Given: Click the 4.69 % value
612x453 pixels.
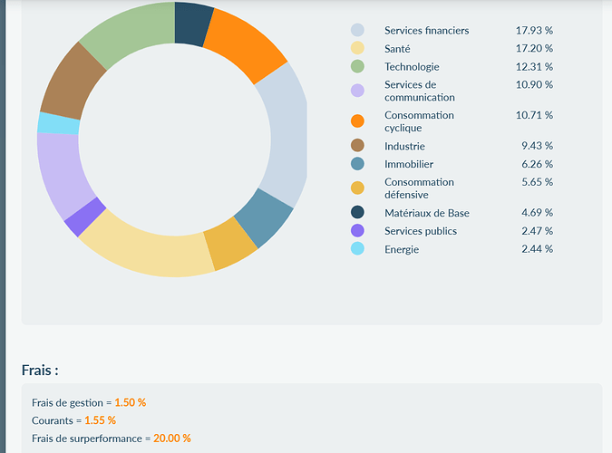Looking at the screenshot, I should (538, 212).
